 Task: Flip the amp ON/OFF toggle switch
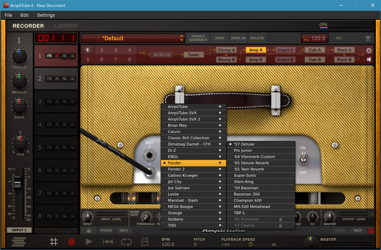pos(303,160)
